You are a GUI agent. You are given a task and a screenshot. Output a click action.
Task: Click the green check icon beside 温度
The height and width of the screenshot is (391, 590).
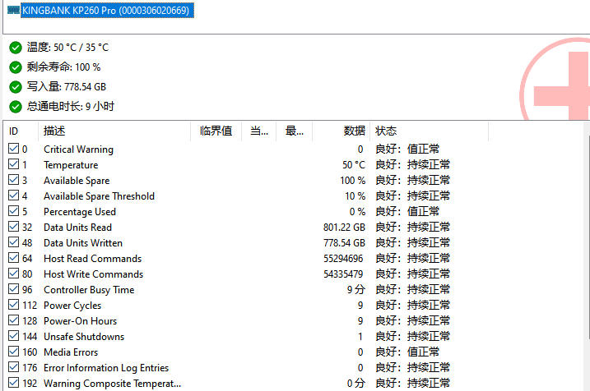[x=16, y=48]
